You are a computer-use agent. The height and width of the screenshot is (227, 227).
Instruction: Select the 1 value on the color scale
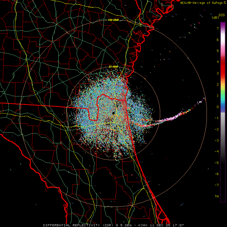click(x=218, y=96)
